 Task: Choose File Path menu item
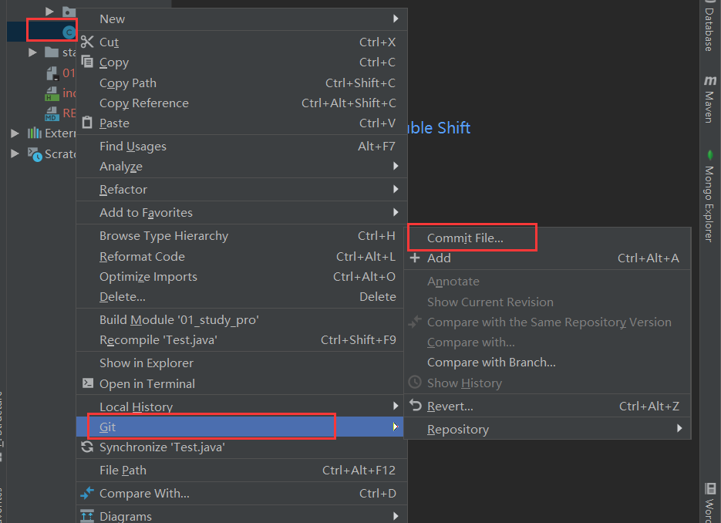(x=241, y=470)
